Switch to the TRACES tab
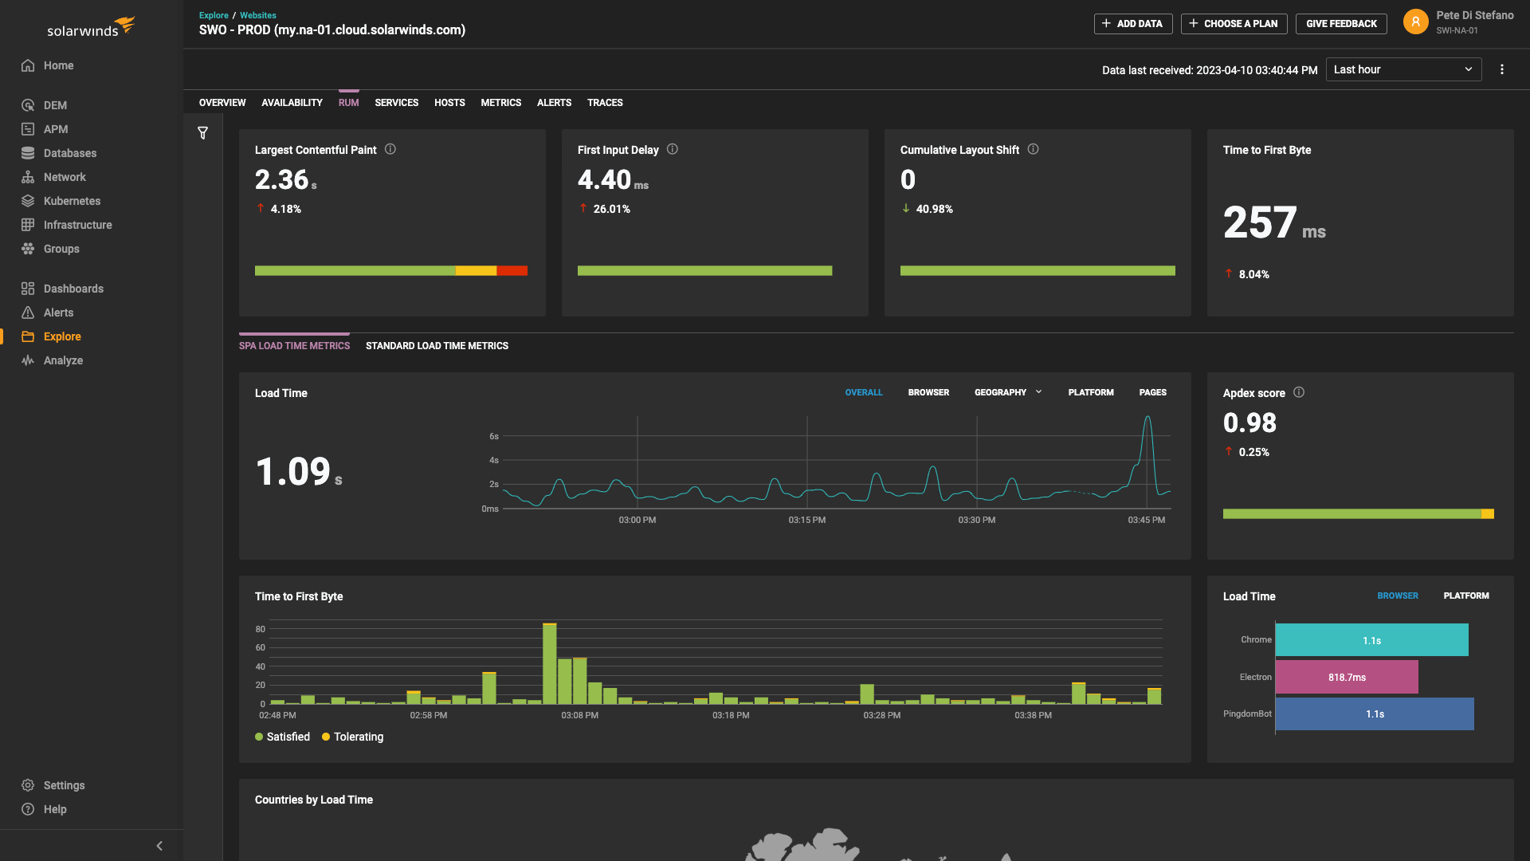 pyautogui.click(x=605, y=102)
